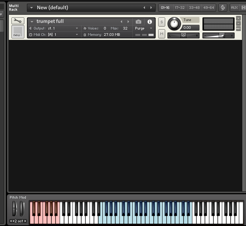The height and width of the screenshot is (226, 246).
Task: Adjust the L/R pan slider
Action: tap(183, 35)
